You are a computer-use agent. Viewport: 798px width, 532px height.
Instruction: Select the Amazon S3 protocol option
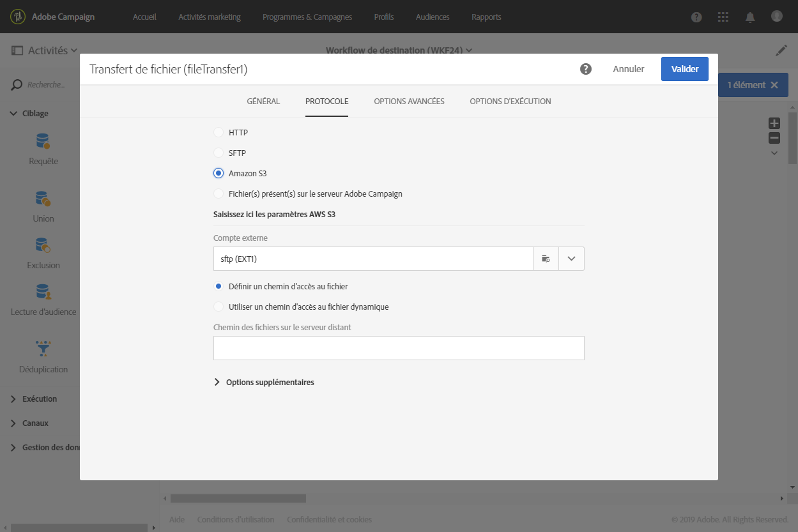pyautogui.click(x=219, y=173)
